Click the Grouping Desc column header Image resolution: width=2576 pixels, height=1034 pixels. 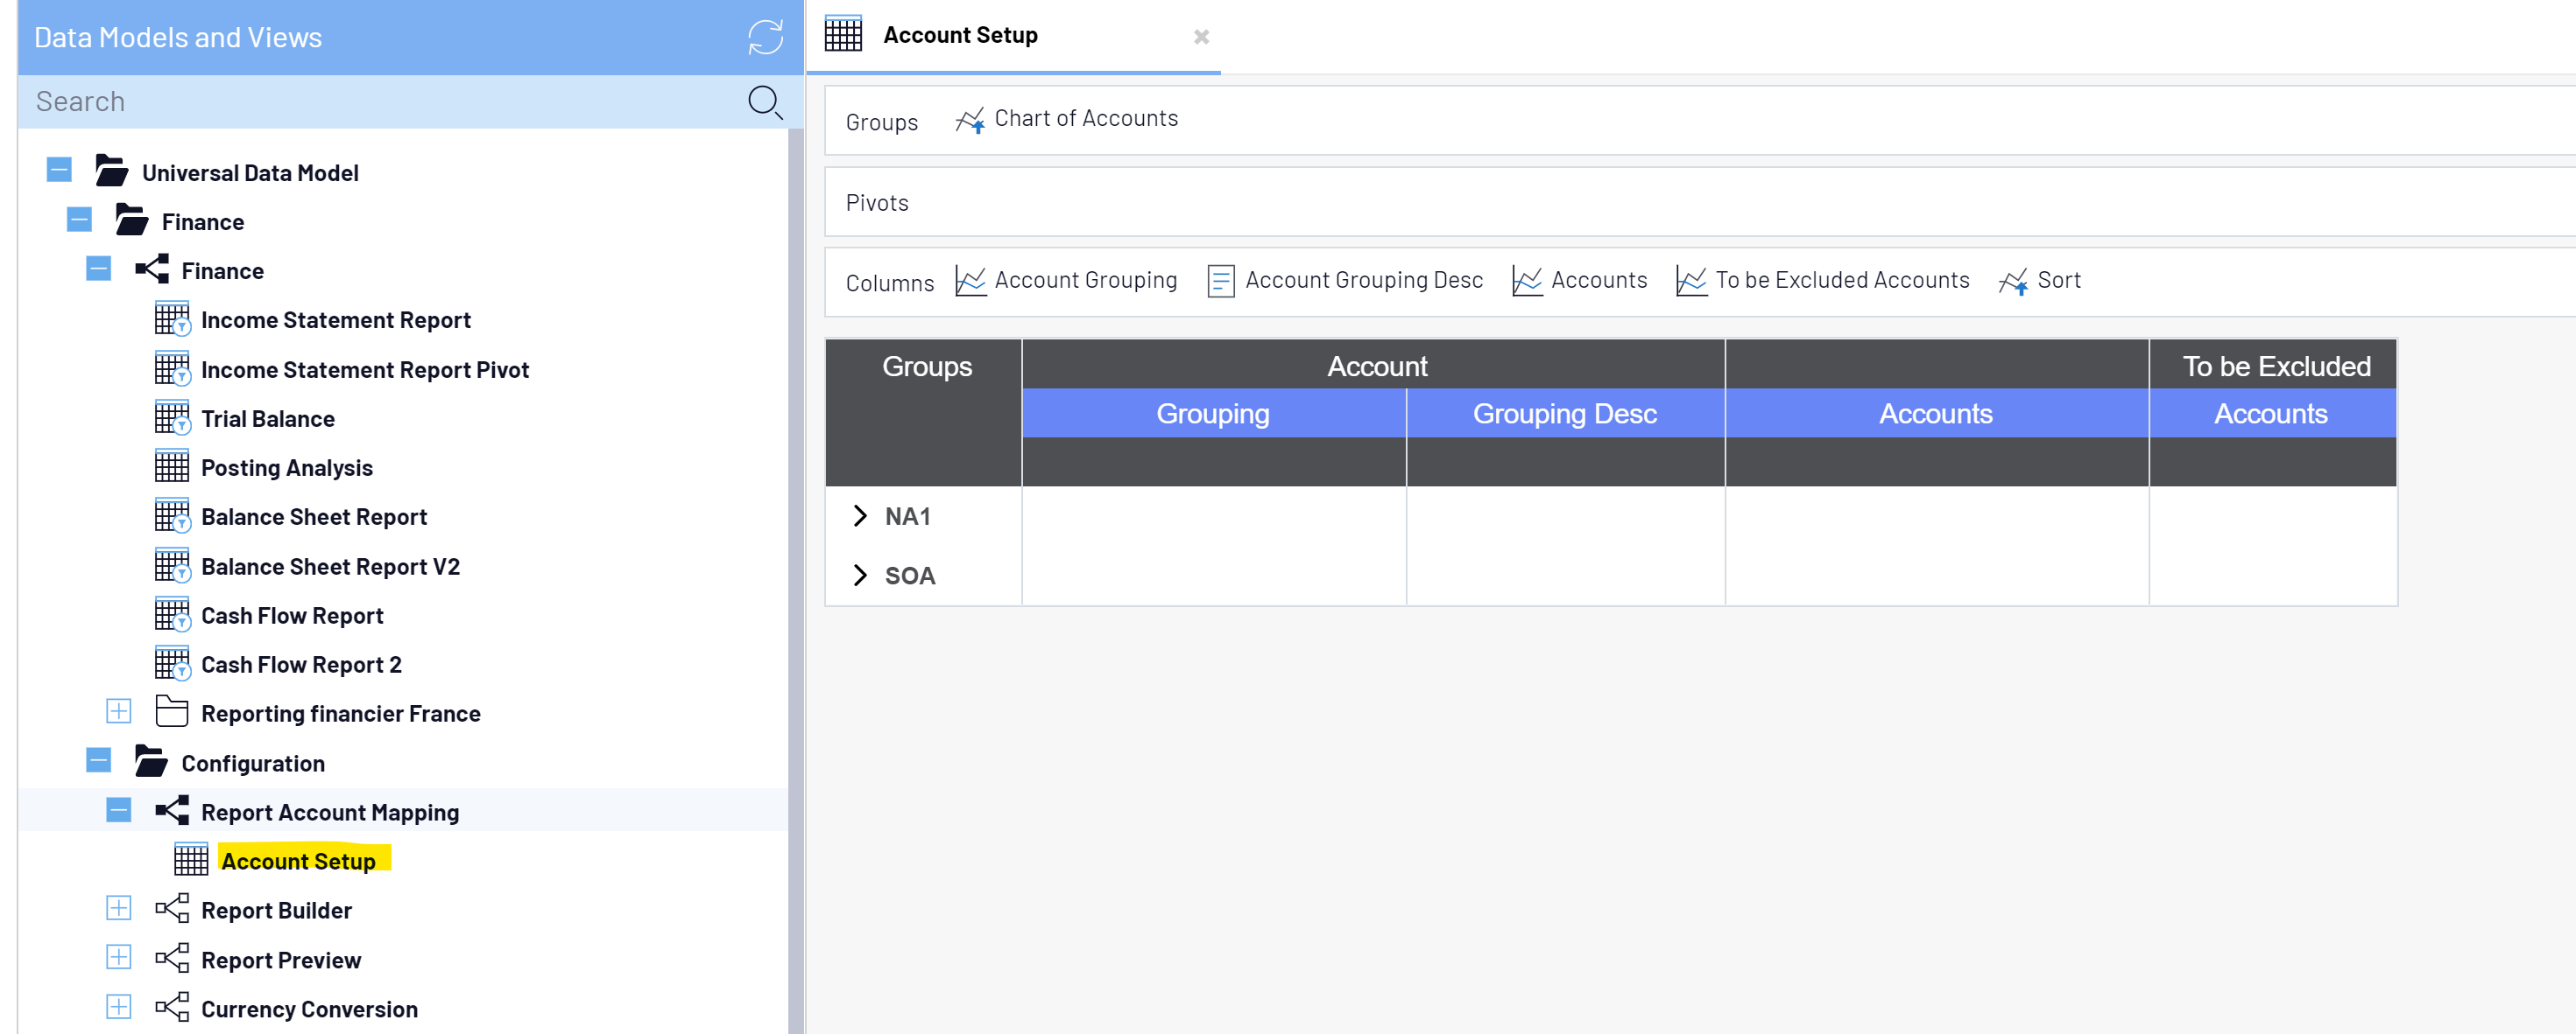[x=1564, y=414]
